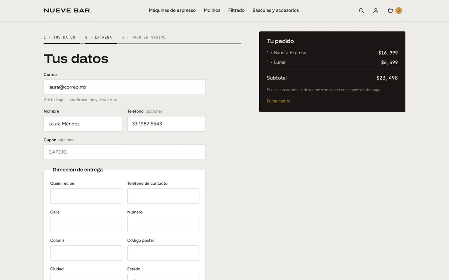Click the Nombre input field

(x=83, y=124)
